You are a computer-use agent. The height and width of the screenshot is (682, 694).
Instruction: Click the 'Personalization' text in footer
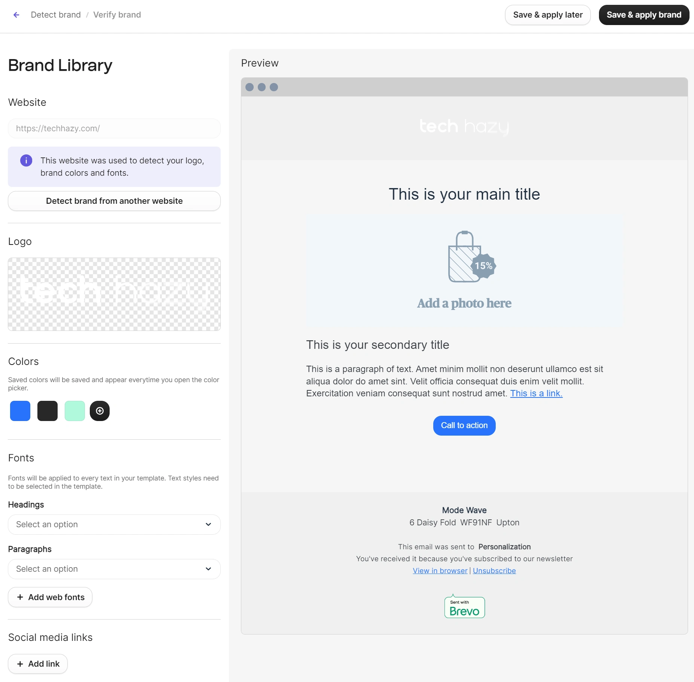point(504,547)
